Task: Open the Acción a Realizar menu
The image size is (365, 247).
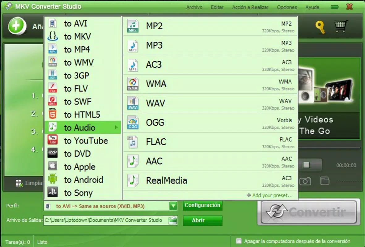Action: click(250, 7)
